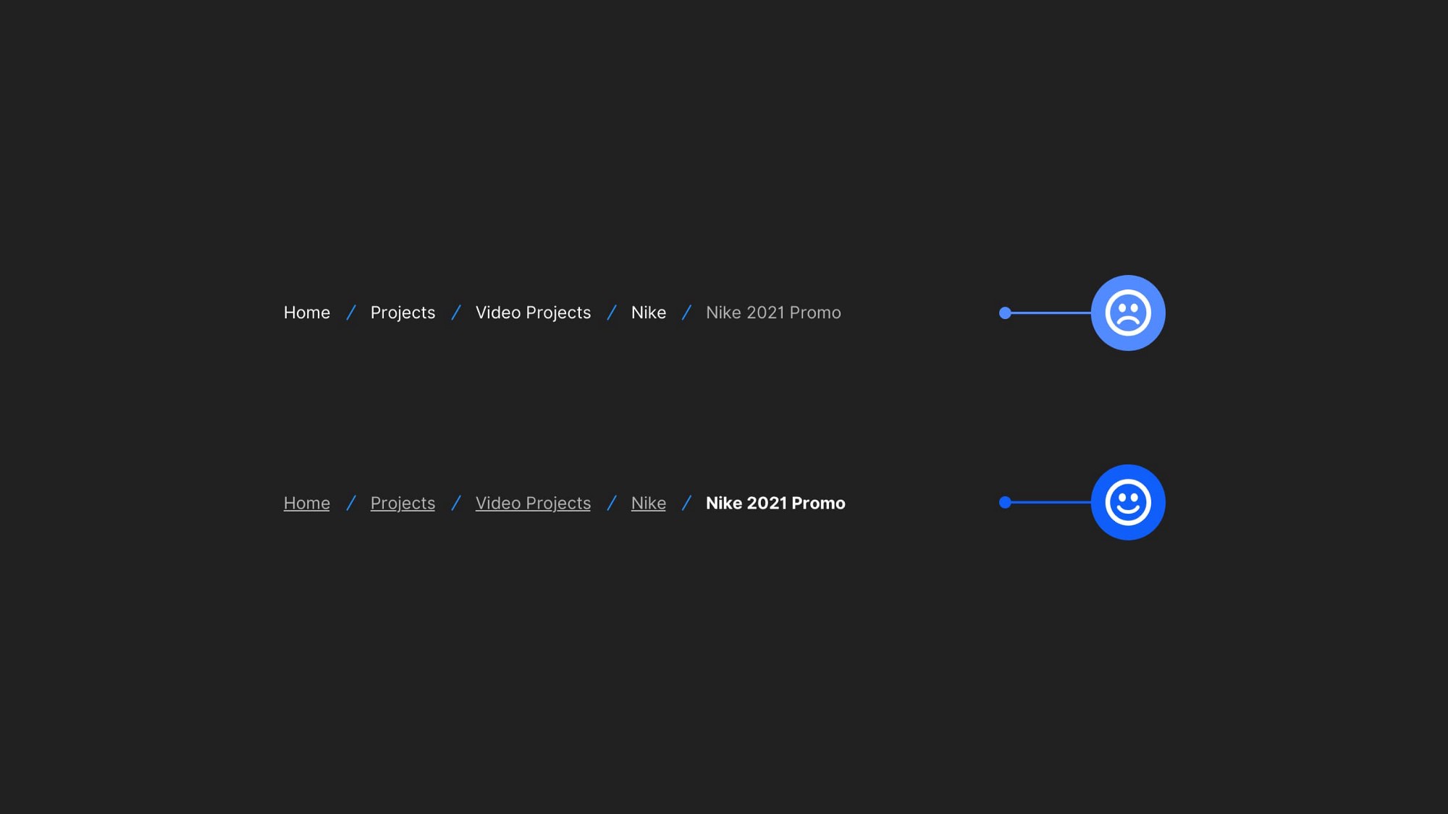Click the non-underlined Home breadcrumb
This screenshot has width=1448, height=814.
306,313
